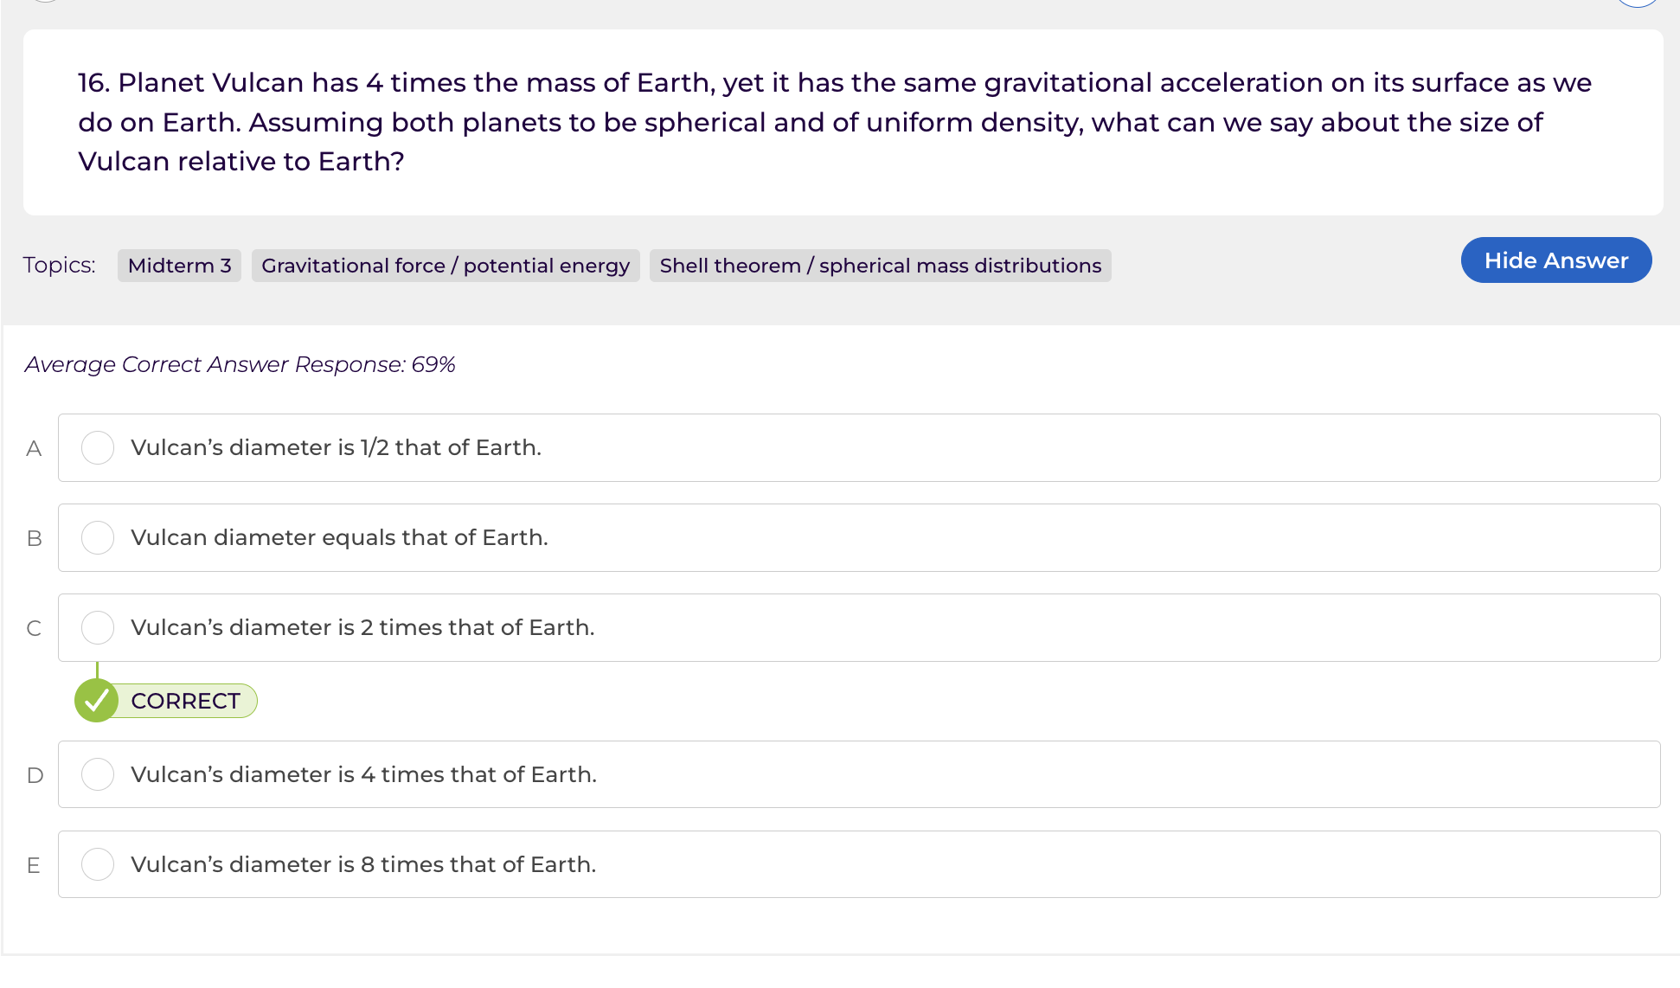Open the Gravitational force / potential energy topic
The width and height of the screenshot is (1680, 988).
coord(445,266)
